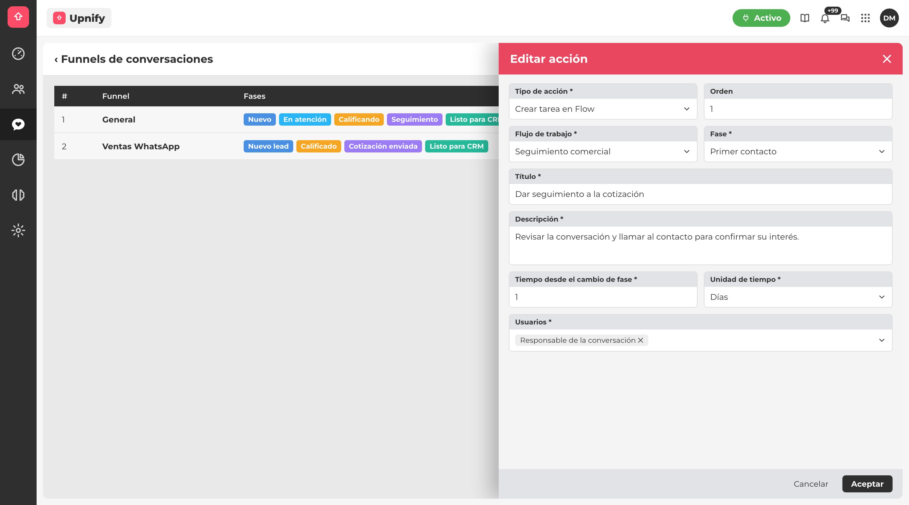Click the En atención phase tag
The image size is (909, 505).
305,120
